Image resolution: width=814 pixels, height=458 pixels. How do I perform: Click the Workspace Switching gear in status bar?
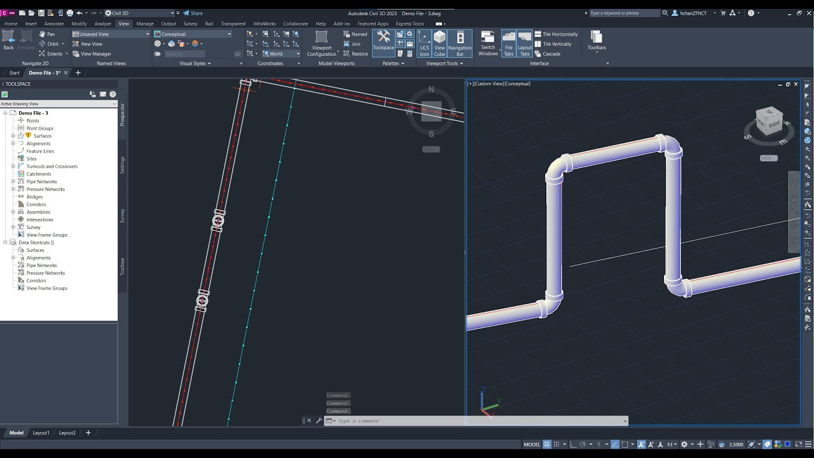tap(684, 445)
